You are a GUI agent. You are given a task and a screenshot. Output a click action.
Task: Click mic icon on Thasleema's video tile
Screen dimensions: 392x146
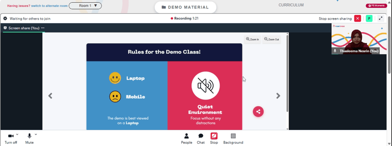tap(335, 51)
